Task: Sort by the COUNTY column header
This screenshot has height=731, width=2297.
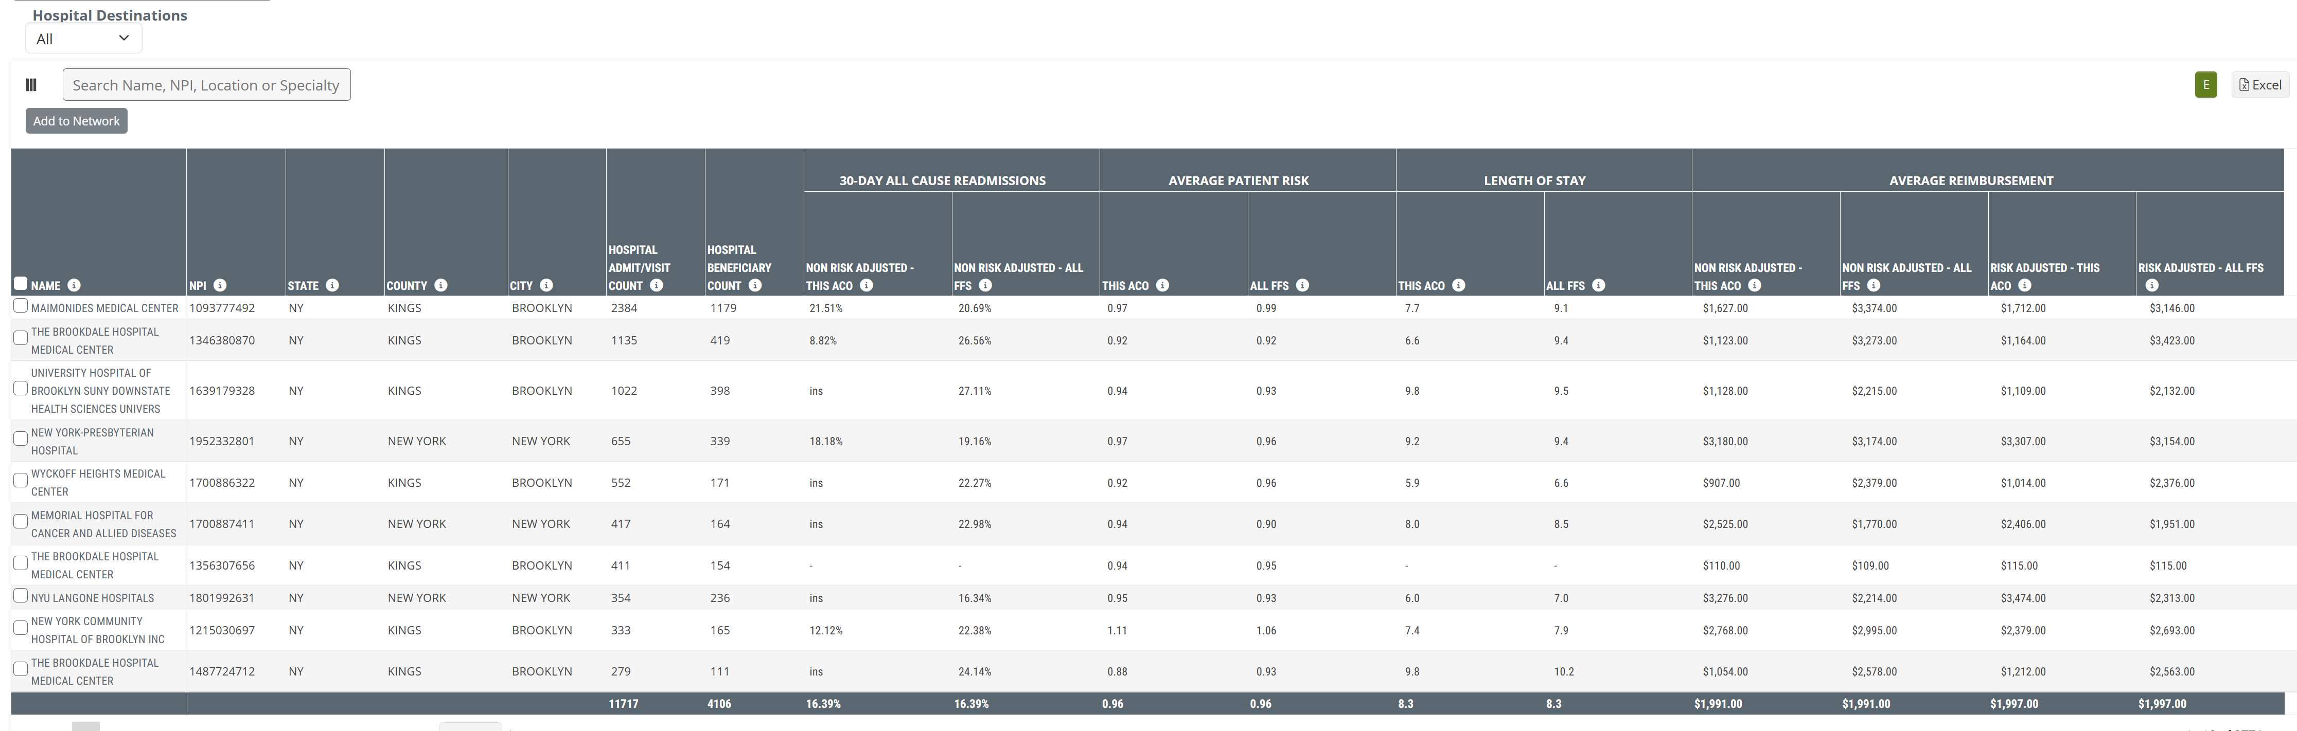Action: pos(407,286)
